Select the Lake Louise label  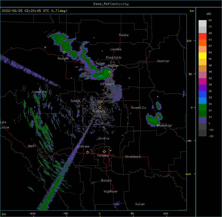tap(5, 125)
